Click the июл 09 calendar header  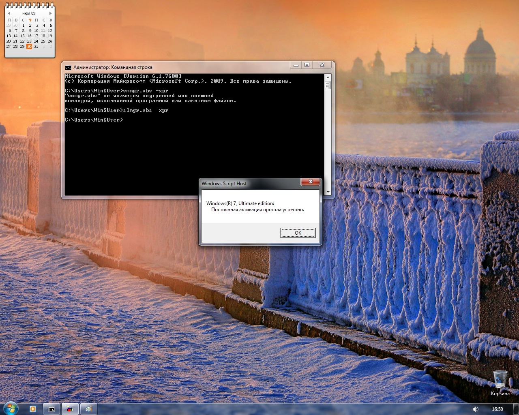click(x=29, y=13)
